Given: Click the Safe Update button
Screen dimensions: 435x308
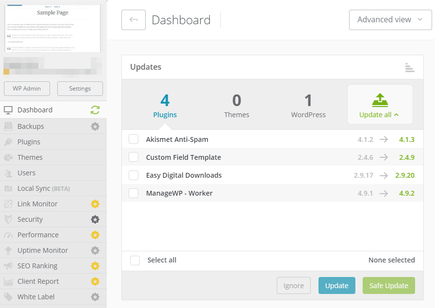Looking at the screenshot, I should coord(388,285).
